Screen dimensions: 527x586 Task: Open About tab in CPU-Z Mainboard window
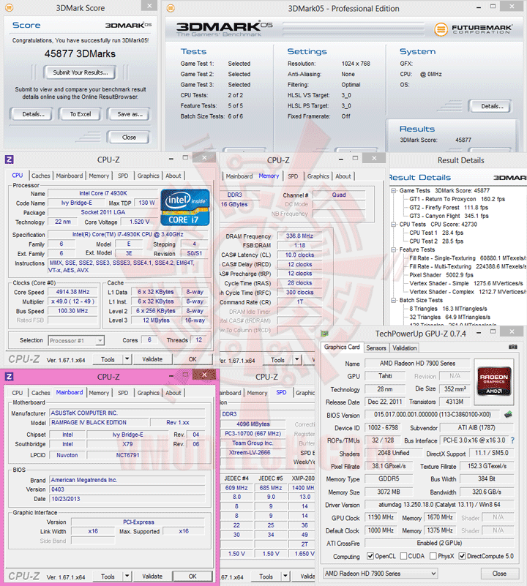[173, 393]
